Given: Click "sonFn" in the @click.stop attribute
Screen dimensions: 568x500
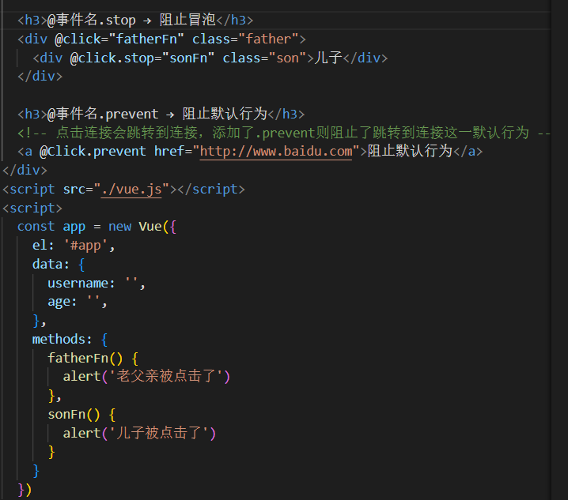Looking at the screenshot, I should 188,58.
